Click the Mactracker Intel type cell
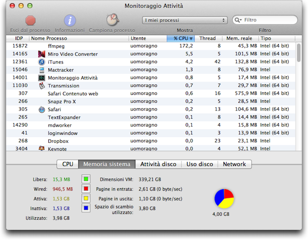The height and width of the screenshot is (240, 308). pyautogui.click(x=265, y=70)
